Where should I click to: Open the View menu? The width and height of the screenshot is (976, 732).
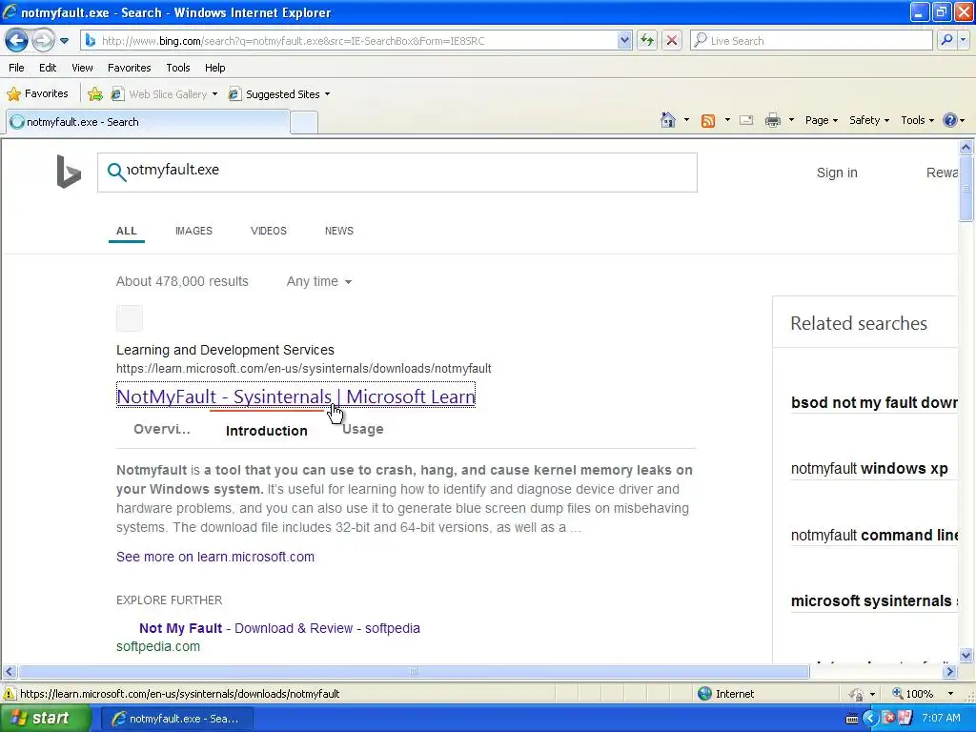click(x=82, y=68)
